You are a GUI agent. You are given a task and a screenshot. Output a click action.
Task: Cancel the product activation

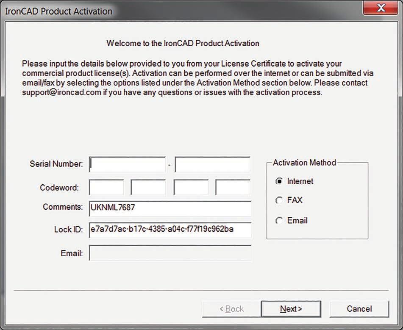pos(359,309)
